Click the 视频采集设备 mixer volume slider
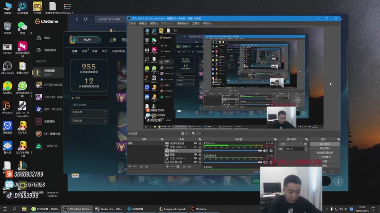 [233, 162]
